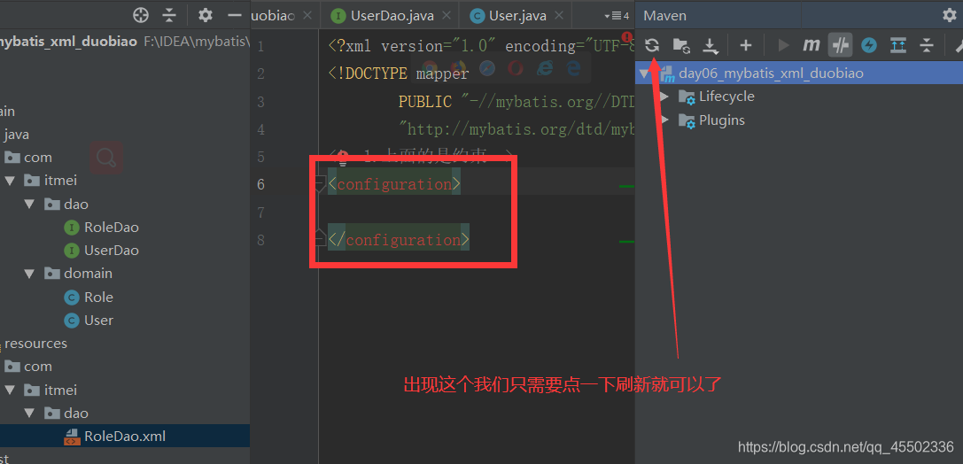Select com package under java
The width and height of the screenshot is (963, 464).
click(37, 157)
